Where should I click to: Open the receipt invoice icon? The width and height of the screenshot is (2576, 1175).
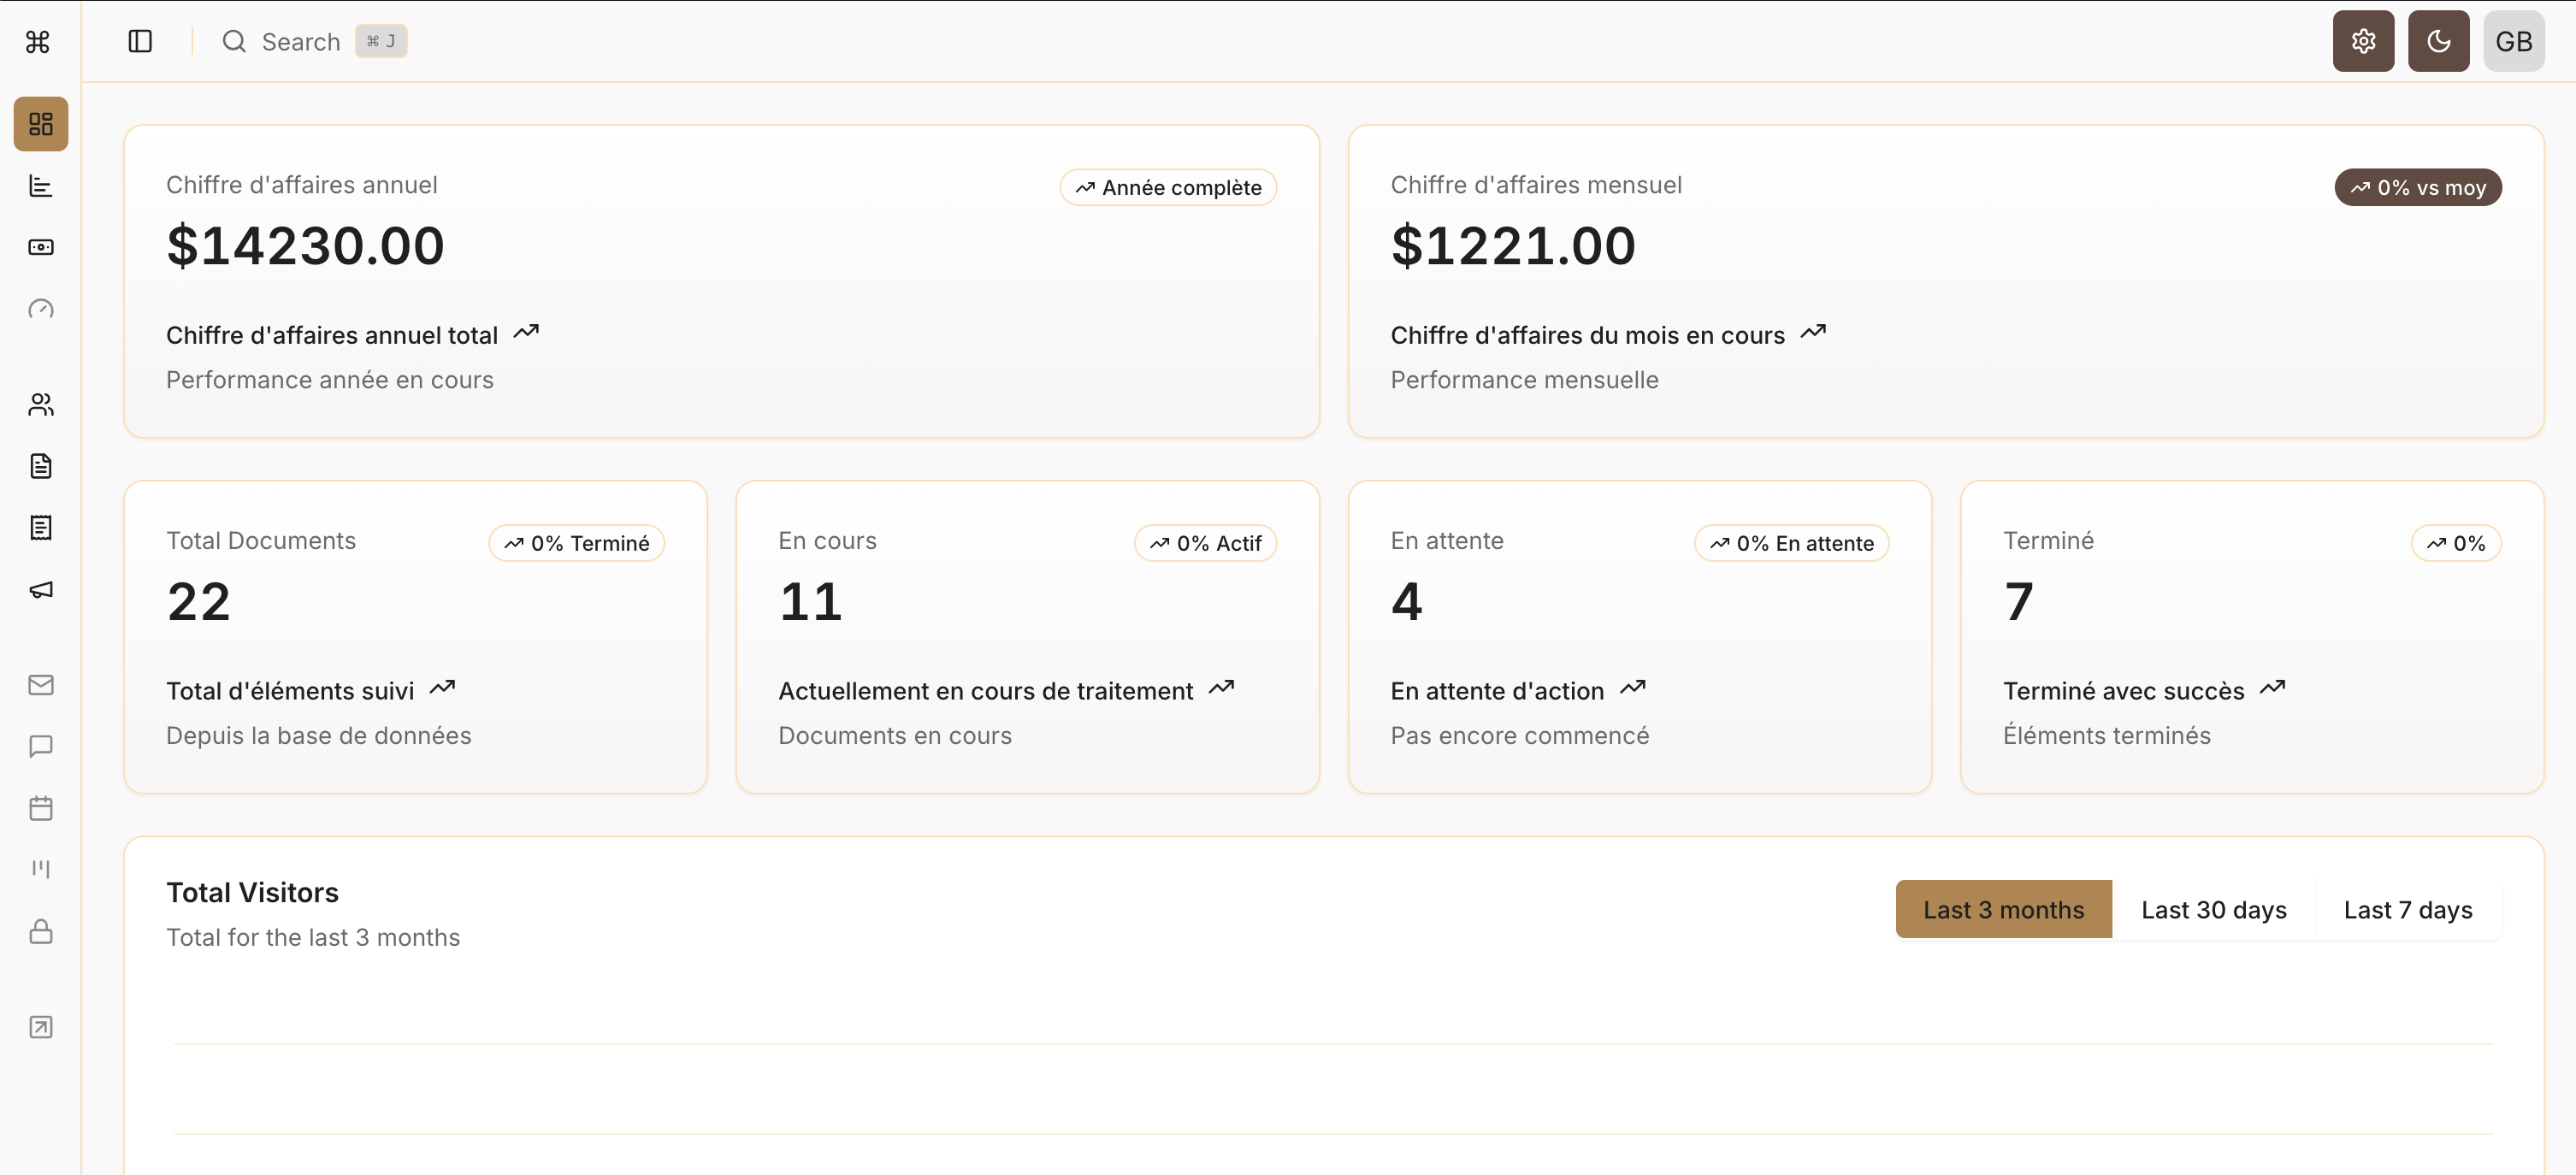[x=40, y=528]
